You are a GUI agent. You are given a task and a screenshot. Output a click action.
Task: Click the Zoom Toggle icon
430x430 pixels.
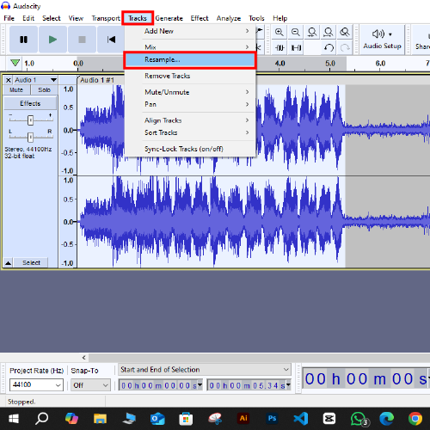(345, 32)
